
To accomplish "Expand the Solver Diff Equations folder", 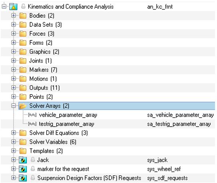I will (x=14, y=133).
